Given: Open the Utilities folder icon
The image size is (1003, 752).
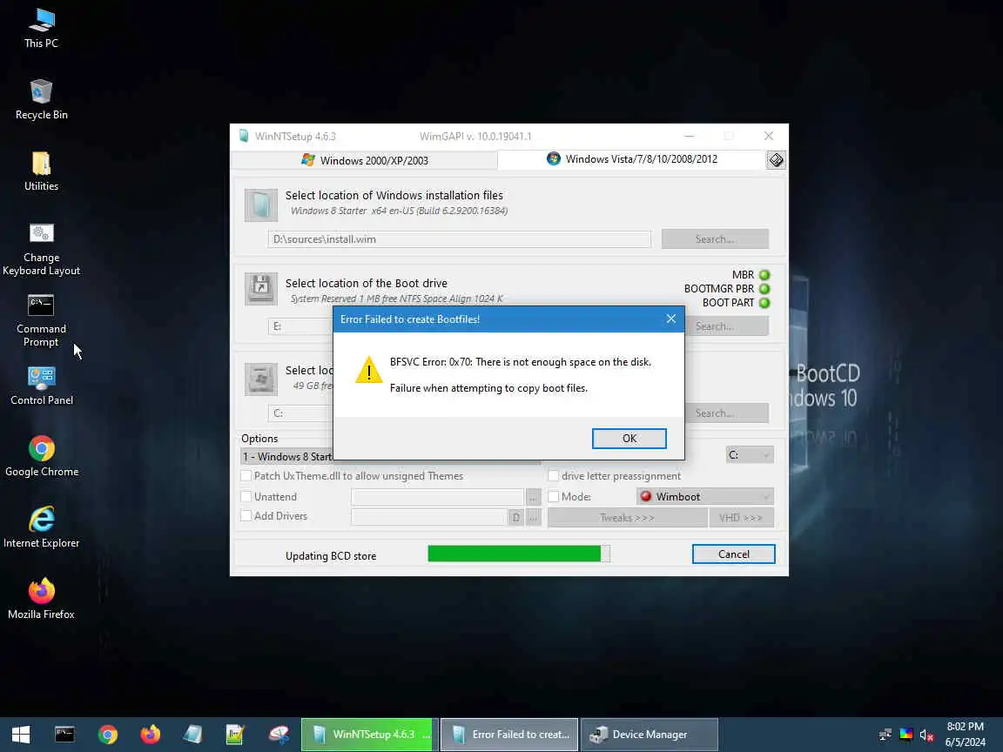Looking at the screenshot, I should (41, 171).
